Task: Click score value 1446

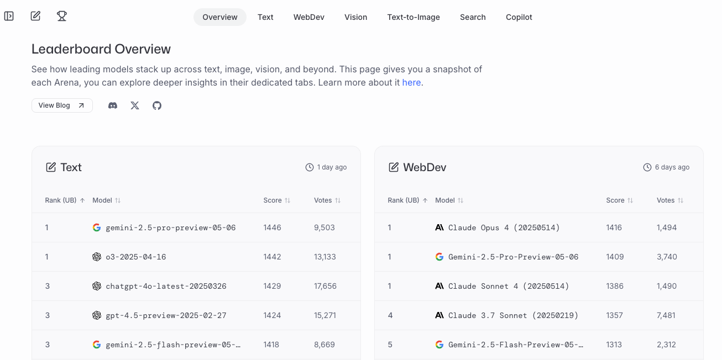Action: click(272, 227)
